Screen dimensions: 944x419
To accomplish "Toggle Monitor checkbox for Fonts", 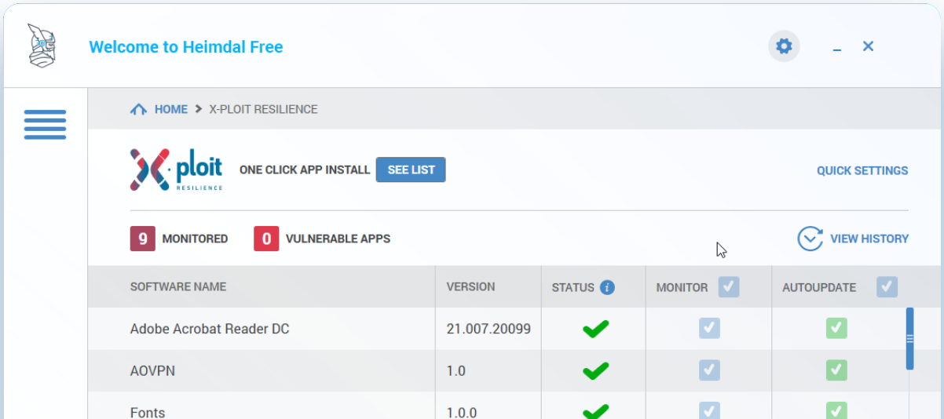I will point(709,410).
